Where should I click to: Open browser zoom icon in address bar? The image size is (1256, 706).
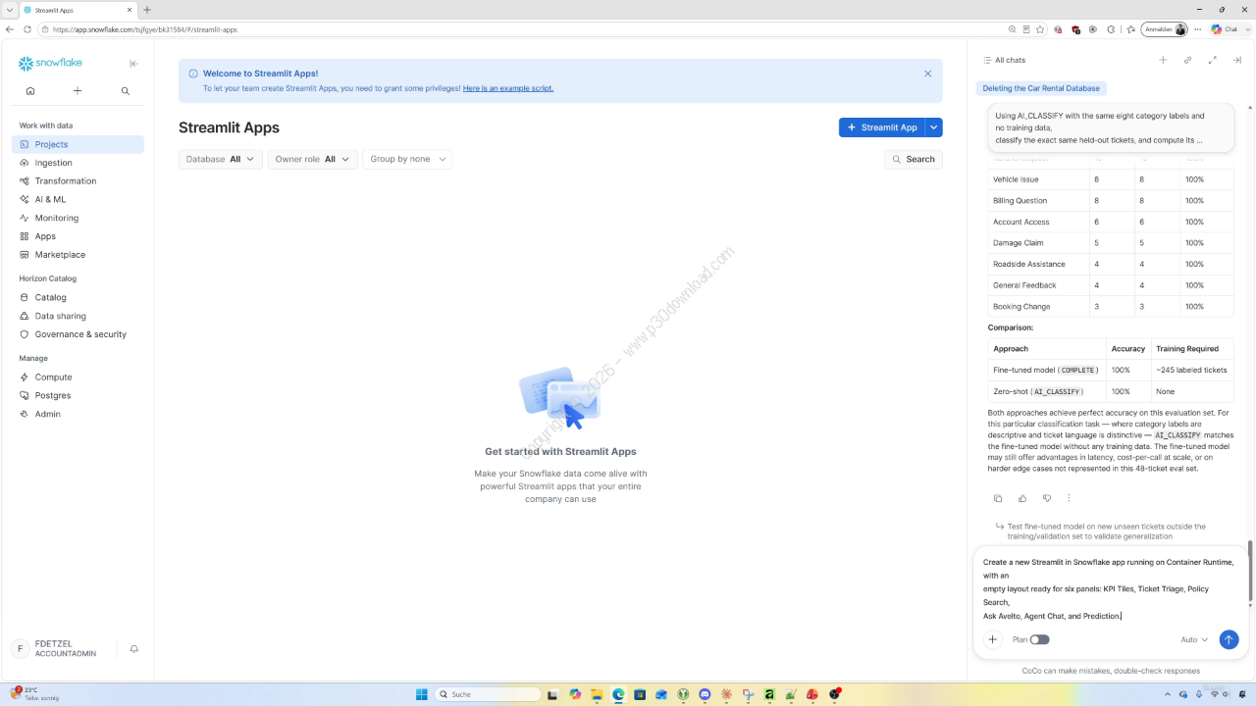tap(1013, 29)
